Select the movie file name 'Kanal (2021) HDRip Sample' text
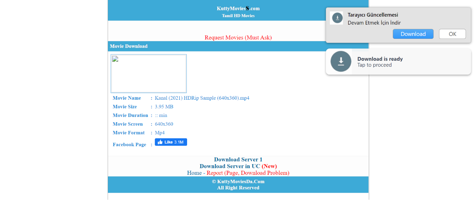 [x=202, y=98]
